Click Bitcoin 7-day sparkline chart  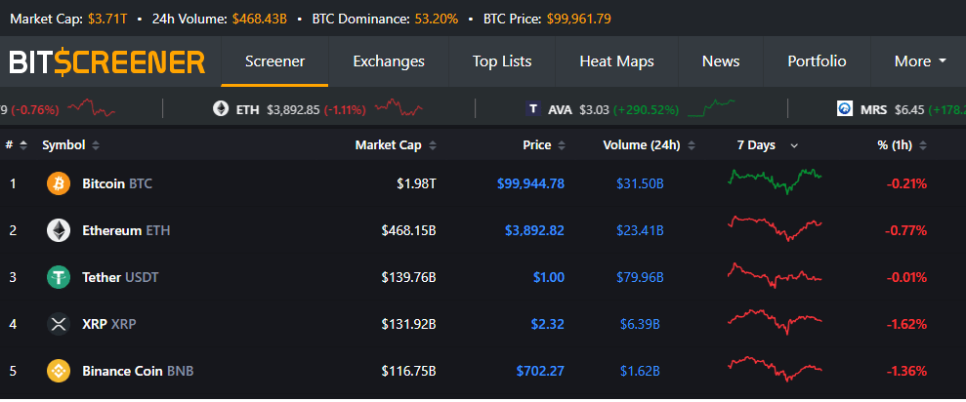[775, 181]
